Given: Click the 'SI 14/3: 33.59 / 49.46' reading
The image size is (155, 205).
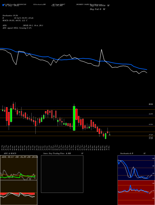Looking at the screenshot, I should pyautogui.click(x=24, y=18).
